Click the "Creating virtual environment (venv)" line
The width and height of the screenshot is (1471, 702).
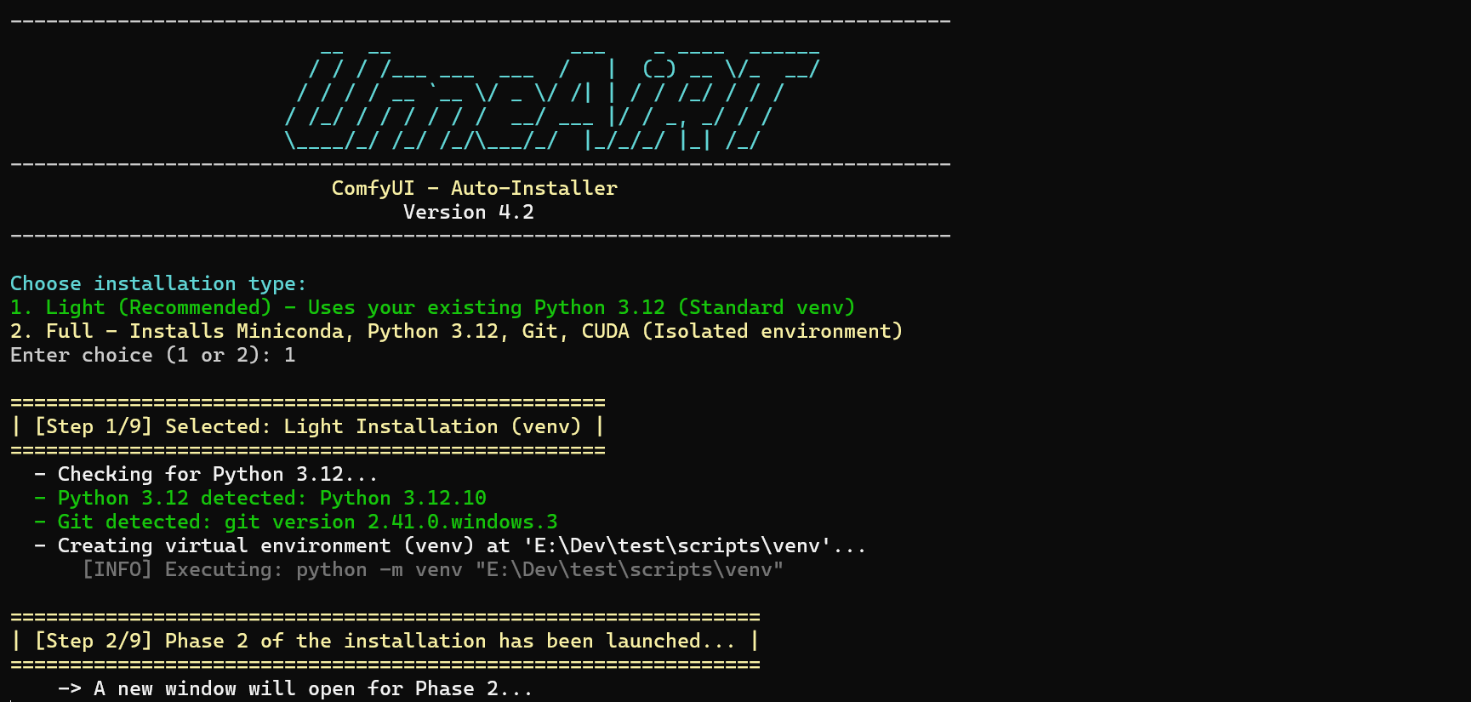pos(450,545)
